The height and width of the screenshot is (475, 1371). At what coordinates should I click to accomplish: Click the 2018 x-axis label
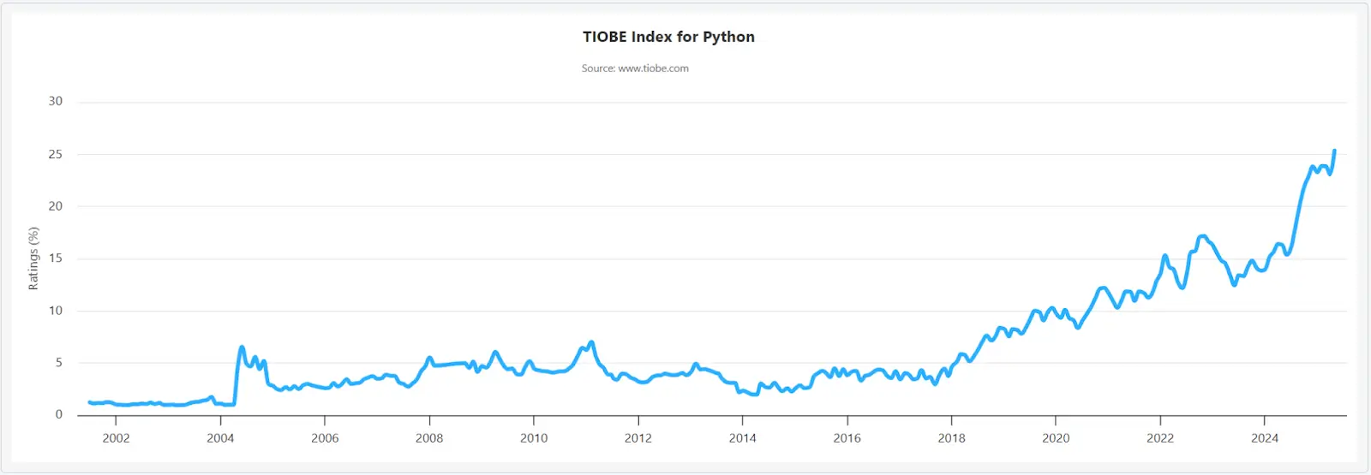[x=951, y=438]
